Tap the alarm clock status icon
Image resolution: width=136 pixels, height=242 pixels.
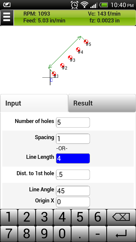pyautogui.click(x=74, y=5)
